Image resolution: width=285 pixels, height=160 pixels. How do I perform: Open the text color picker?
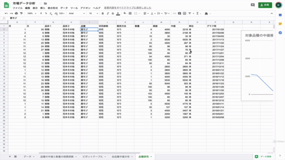point(118,13)
